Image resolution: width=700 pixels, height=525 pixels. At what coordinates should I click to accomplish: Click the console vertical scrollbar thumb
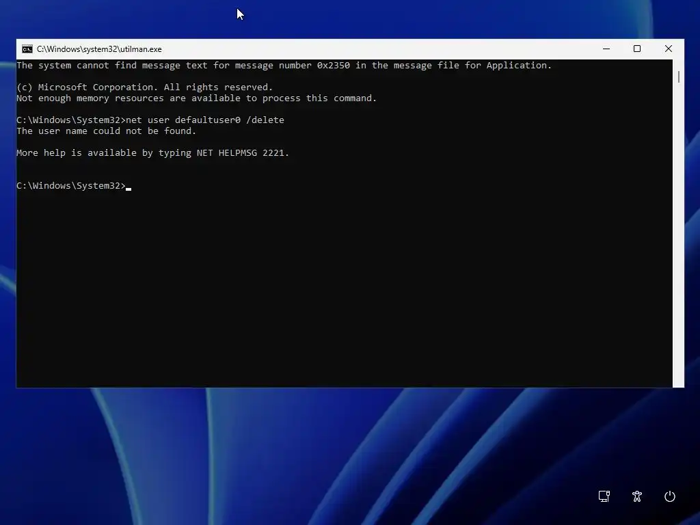[679, 77]
